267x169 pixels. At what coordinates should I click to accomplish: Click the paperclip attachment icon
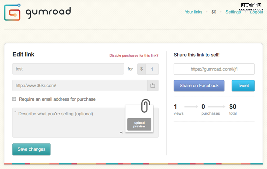(x=145, y=105)
